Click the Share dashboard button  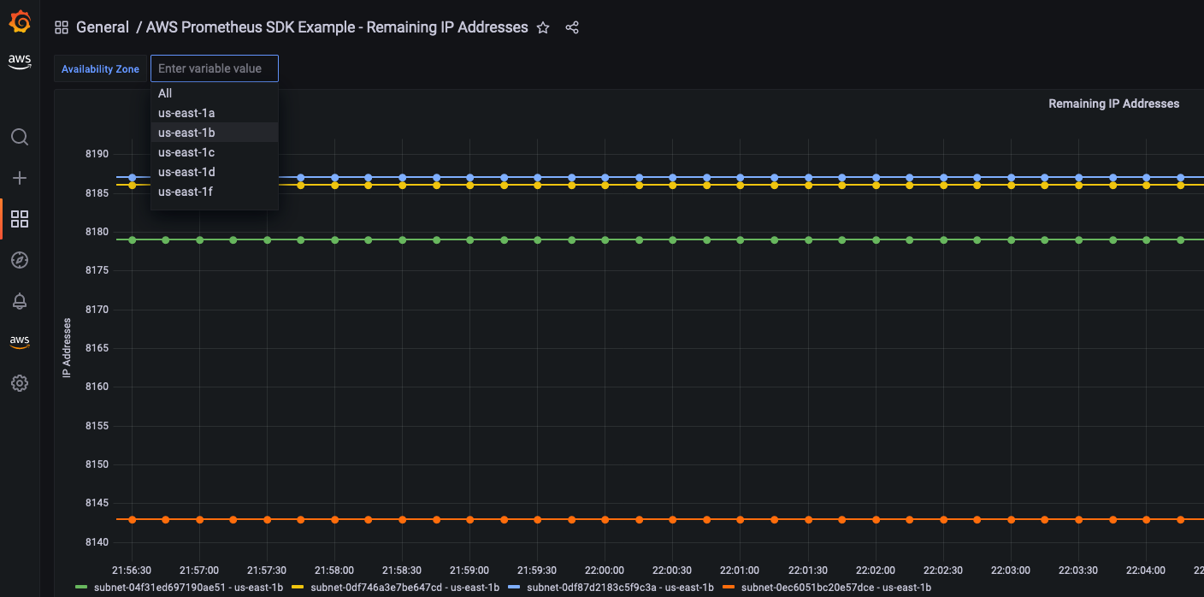tap(571, 27)
